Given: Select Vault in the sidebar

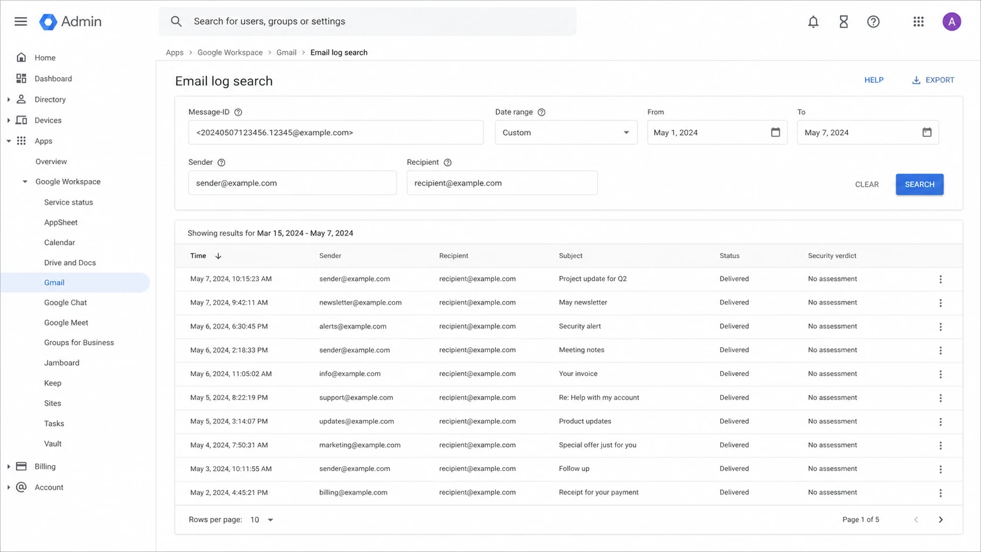Looking at the screenshot, I should 53,444.
